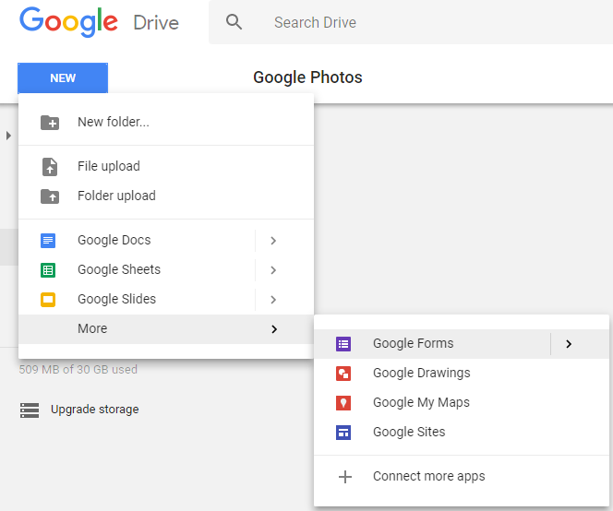Click the purple Google Forms icon
Image resolution: width=613 pixels, height=511 pixels.
[343, 344]
